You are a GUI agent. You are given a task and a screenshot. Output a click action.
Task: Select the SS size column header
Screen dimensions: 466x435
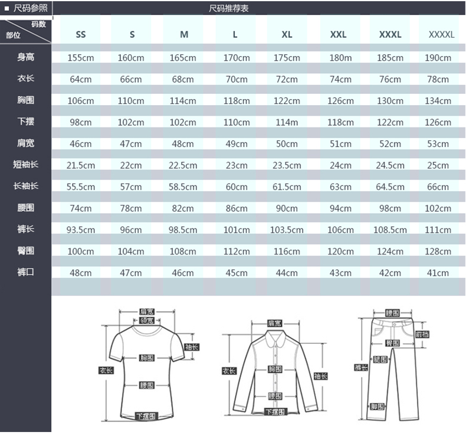tap(81, 34)
